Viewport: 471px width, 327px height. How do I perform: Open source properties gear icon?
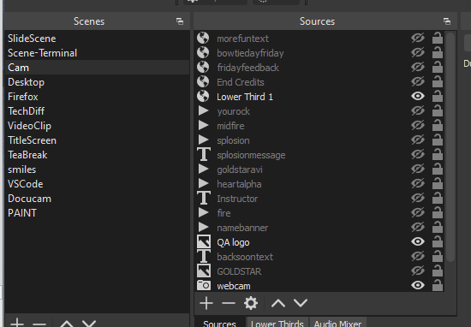click(251, 303)
